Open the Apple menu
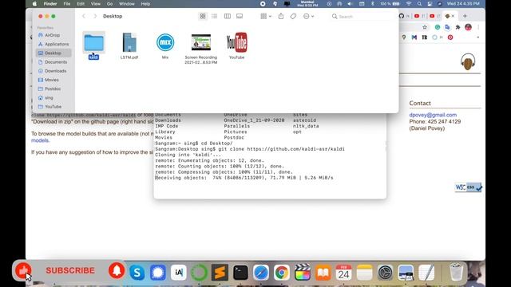511x287 pixels. pyautogui.click(x=34, y=4)
